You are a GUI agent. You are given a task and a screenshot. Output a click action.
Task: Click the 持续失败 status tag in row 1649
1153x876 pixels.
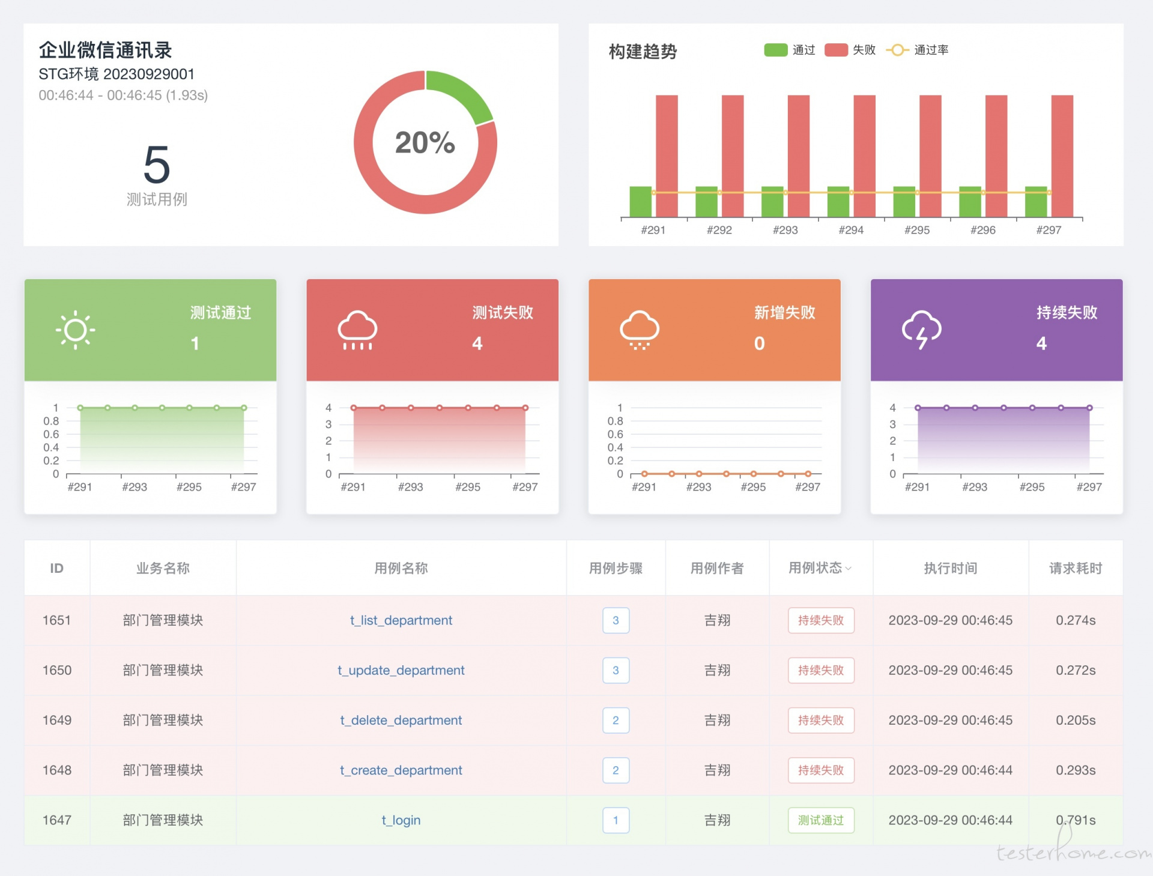click(821, 720)
